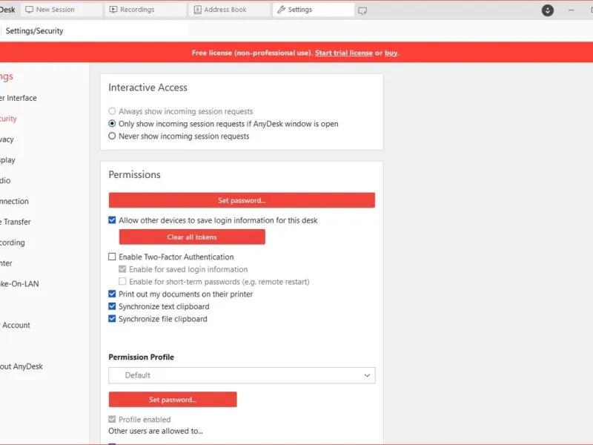Toggle Synchronize file clipboard checkbox

[112, 319]
